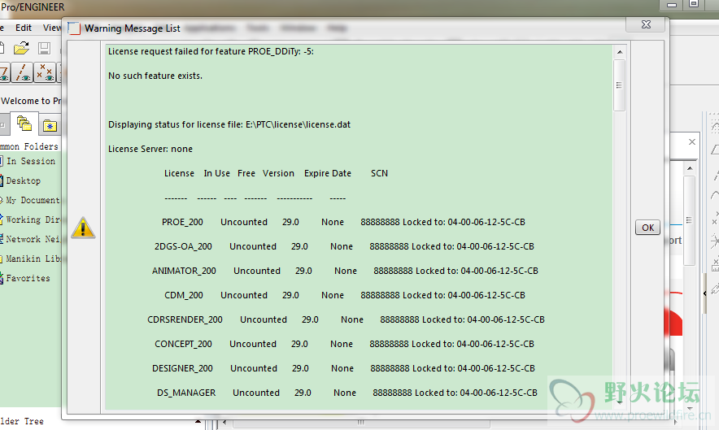Select the coordinate system tool
The image size is (719, 430).
click(x=714, y=241)
